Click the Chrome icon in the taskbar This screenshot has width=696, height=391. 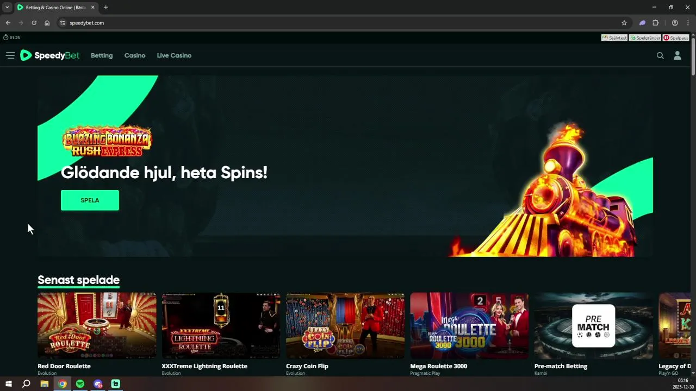[x=63, y=384]
